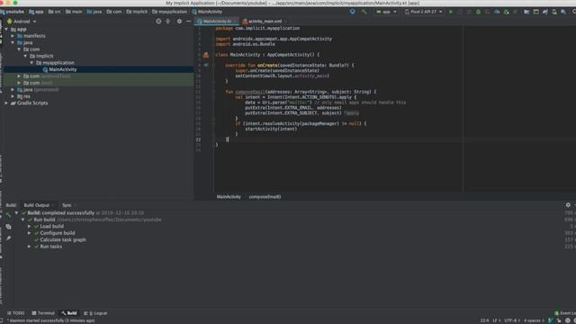
Task: Expand the manifests folder
Action: click(13, 36)
